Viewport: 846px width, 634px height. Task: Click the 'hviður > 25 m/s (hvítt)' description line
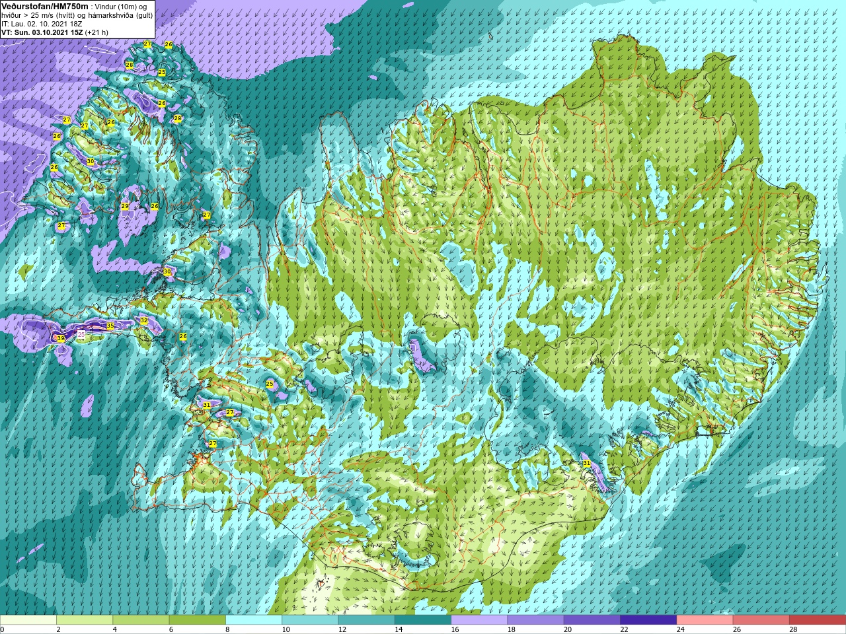point(38,15)
